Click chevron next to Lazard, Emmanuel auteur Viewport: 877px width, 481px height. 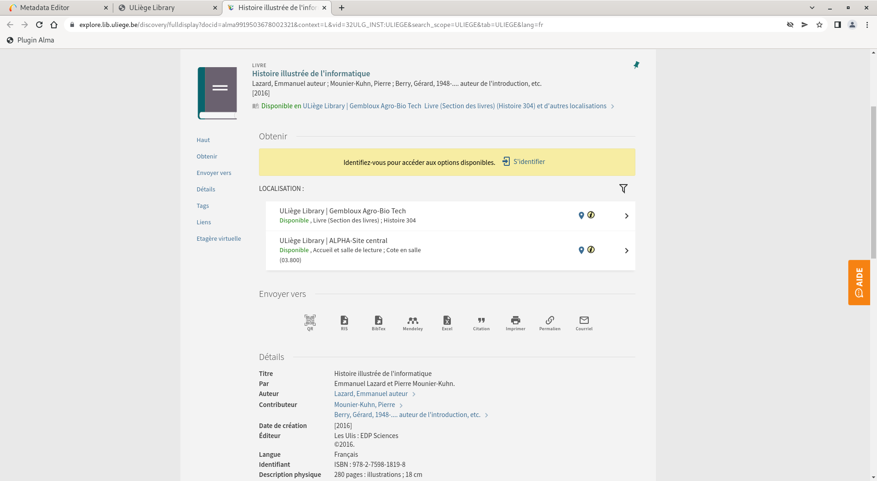[x=414, y=394]
